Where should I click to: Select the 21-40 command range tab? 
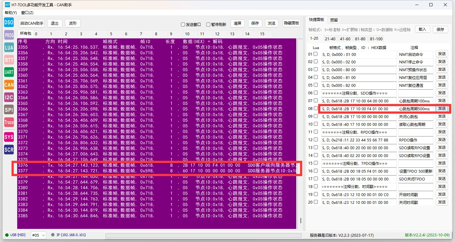click(x=330, y=39)
